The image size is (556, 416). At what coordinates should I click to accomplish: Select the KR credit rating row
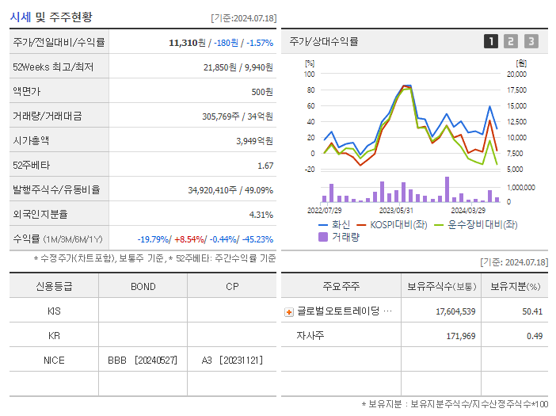(x=143, y=335)
